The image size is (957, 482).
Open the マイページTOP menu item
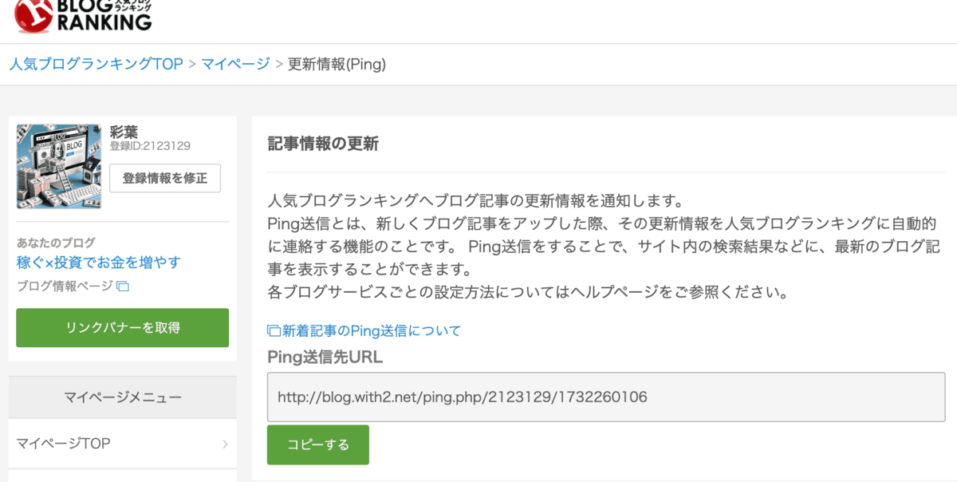pyautogui.click(x=64, y=444)
